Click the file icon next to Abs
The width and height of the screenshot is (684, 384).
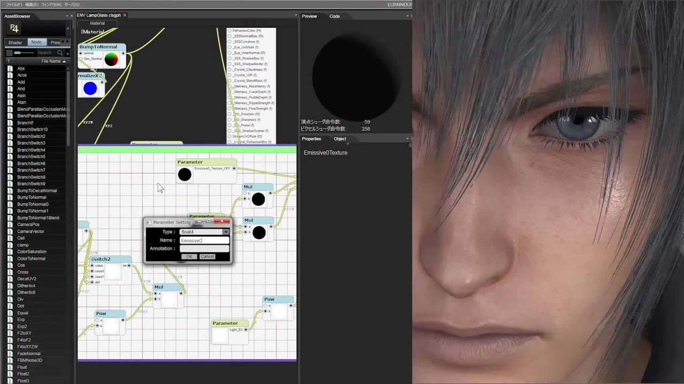point(10,68)
